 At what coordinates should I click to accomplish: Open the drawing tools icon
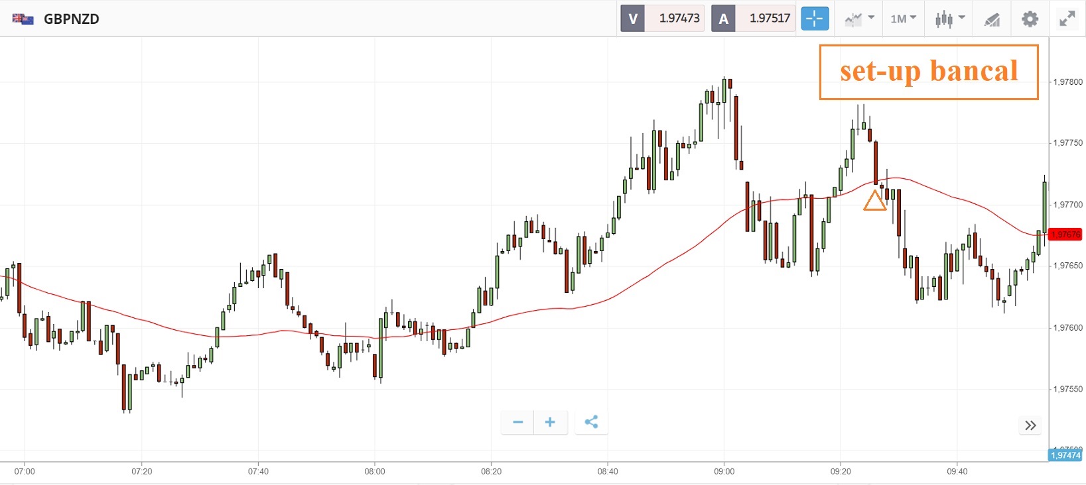(992, 19)
